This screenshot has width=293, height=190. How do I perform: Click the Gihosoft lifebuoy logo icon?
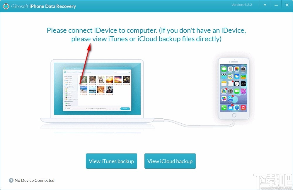click(6, 6)
